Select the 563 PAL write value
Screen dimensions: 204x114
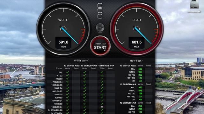coord(140,69)
